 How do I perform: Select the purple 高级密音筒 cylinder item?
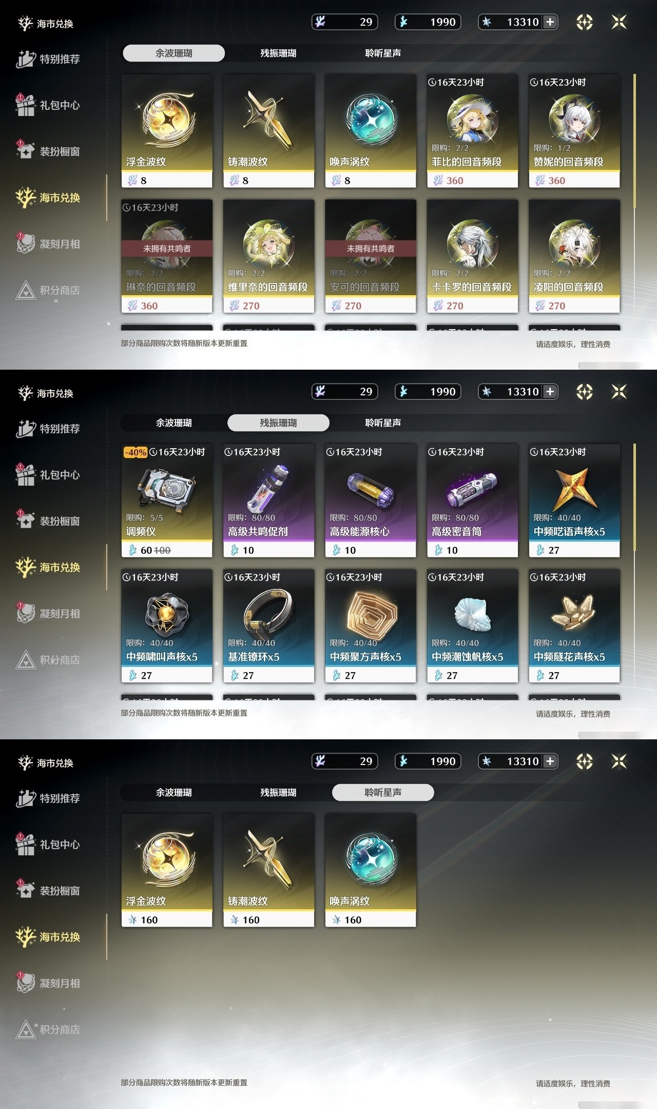pos(472,501)
